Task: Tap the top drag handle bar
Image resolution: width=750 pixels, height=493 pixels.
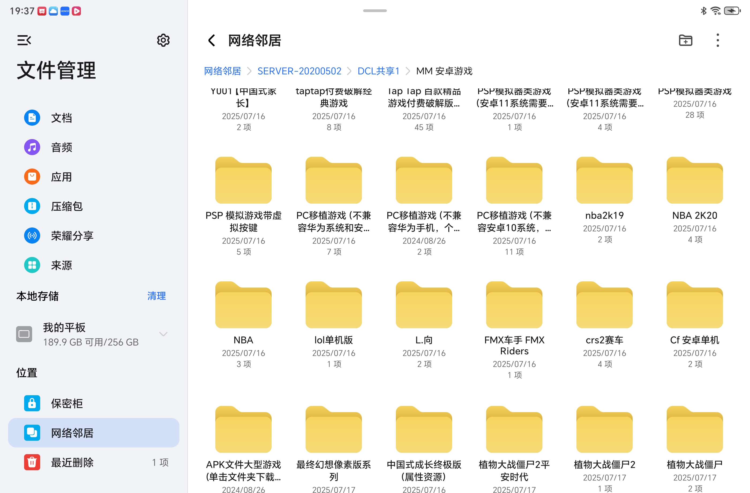Action: (x=375, y=11)
